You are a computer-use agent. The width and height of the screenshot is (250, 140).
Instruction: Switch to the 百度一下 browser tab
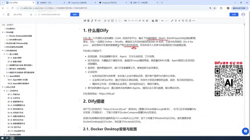click(143, 3)
